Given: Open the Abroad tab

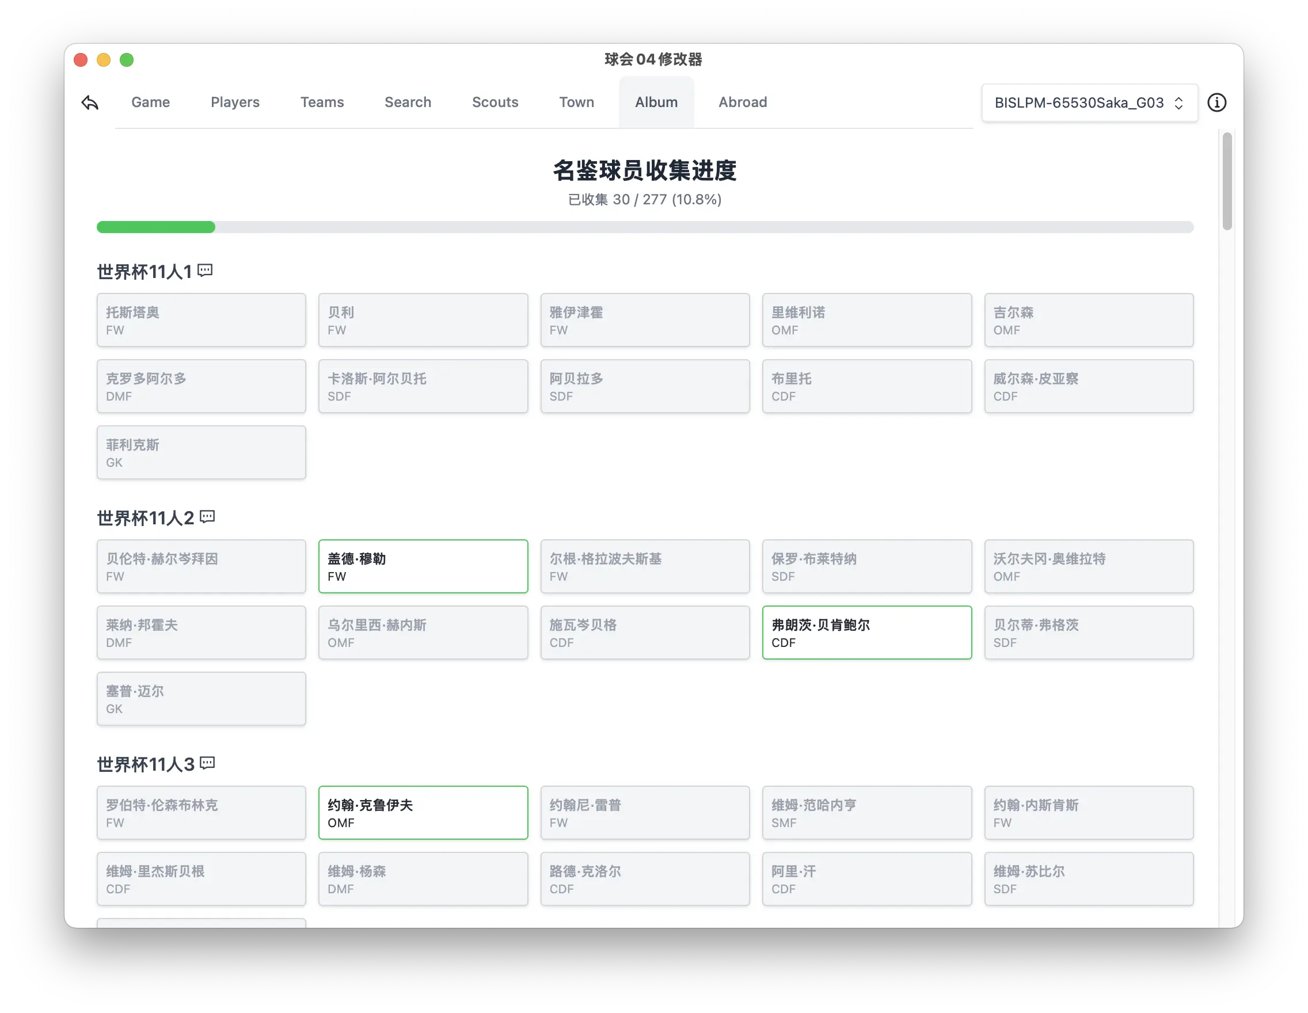Looking at the screenshot, I should (743, 102).
